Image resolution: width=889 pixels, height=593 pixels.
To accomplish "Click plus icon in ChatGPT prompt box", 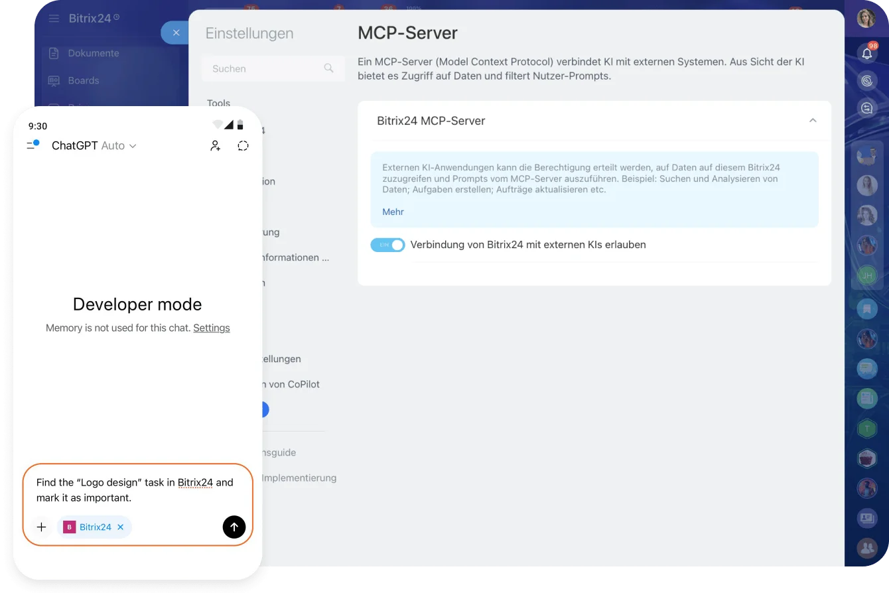I will [41, 527].
